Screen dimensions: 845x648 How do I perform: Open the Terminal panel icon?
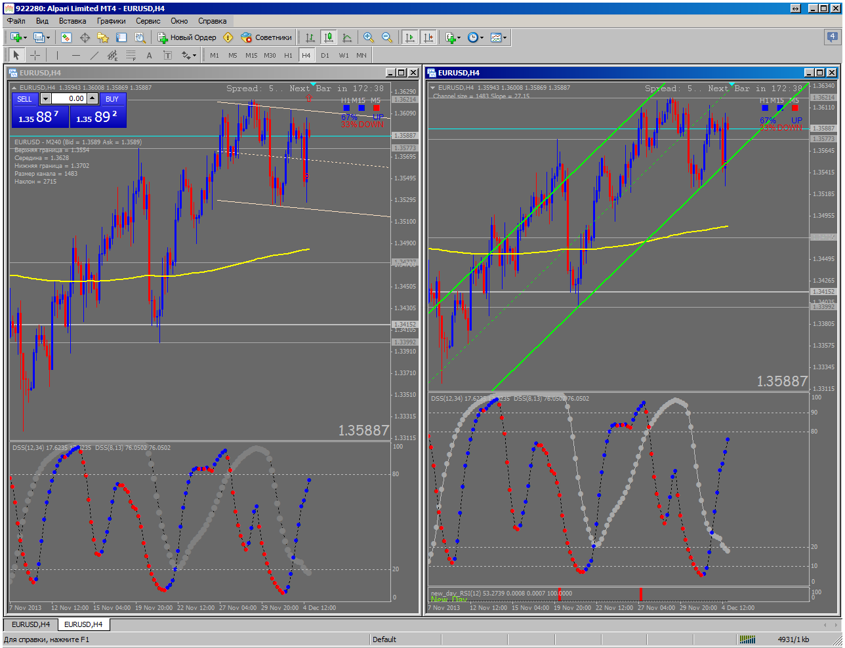pyautogui.click(x=121, y=37)
